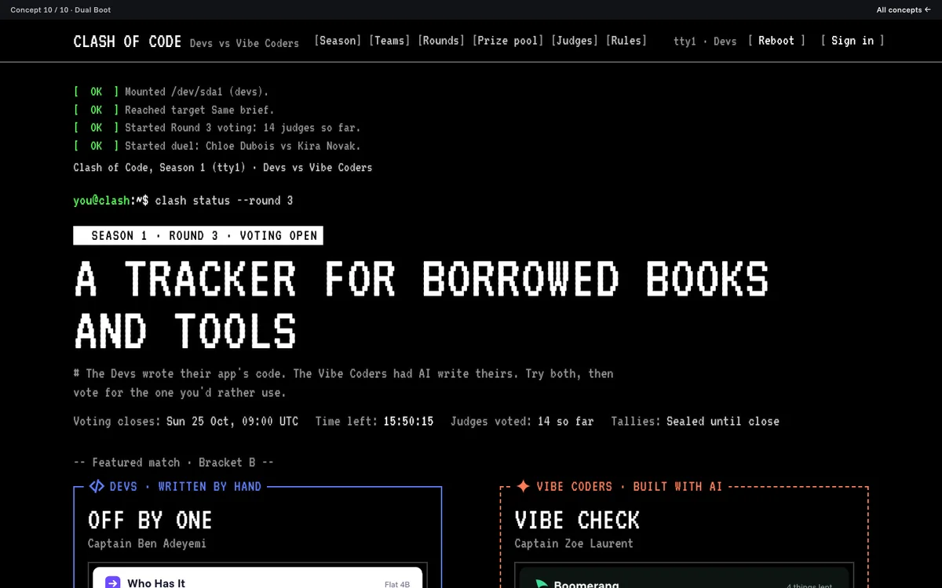The image size is (942, 588).
Task: Click the 'Judges voted: 14 so far' stat
Action: click(522, 421)
